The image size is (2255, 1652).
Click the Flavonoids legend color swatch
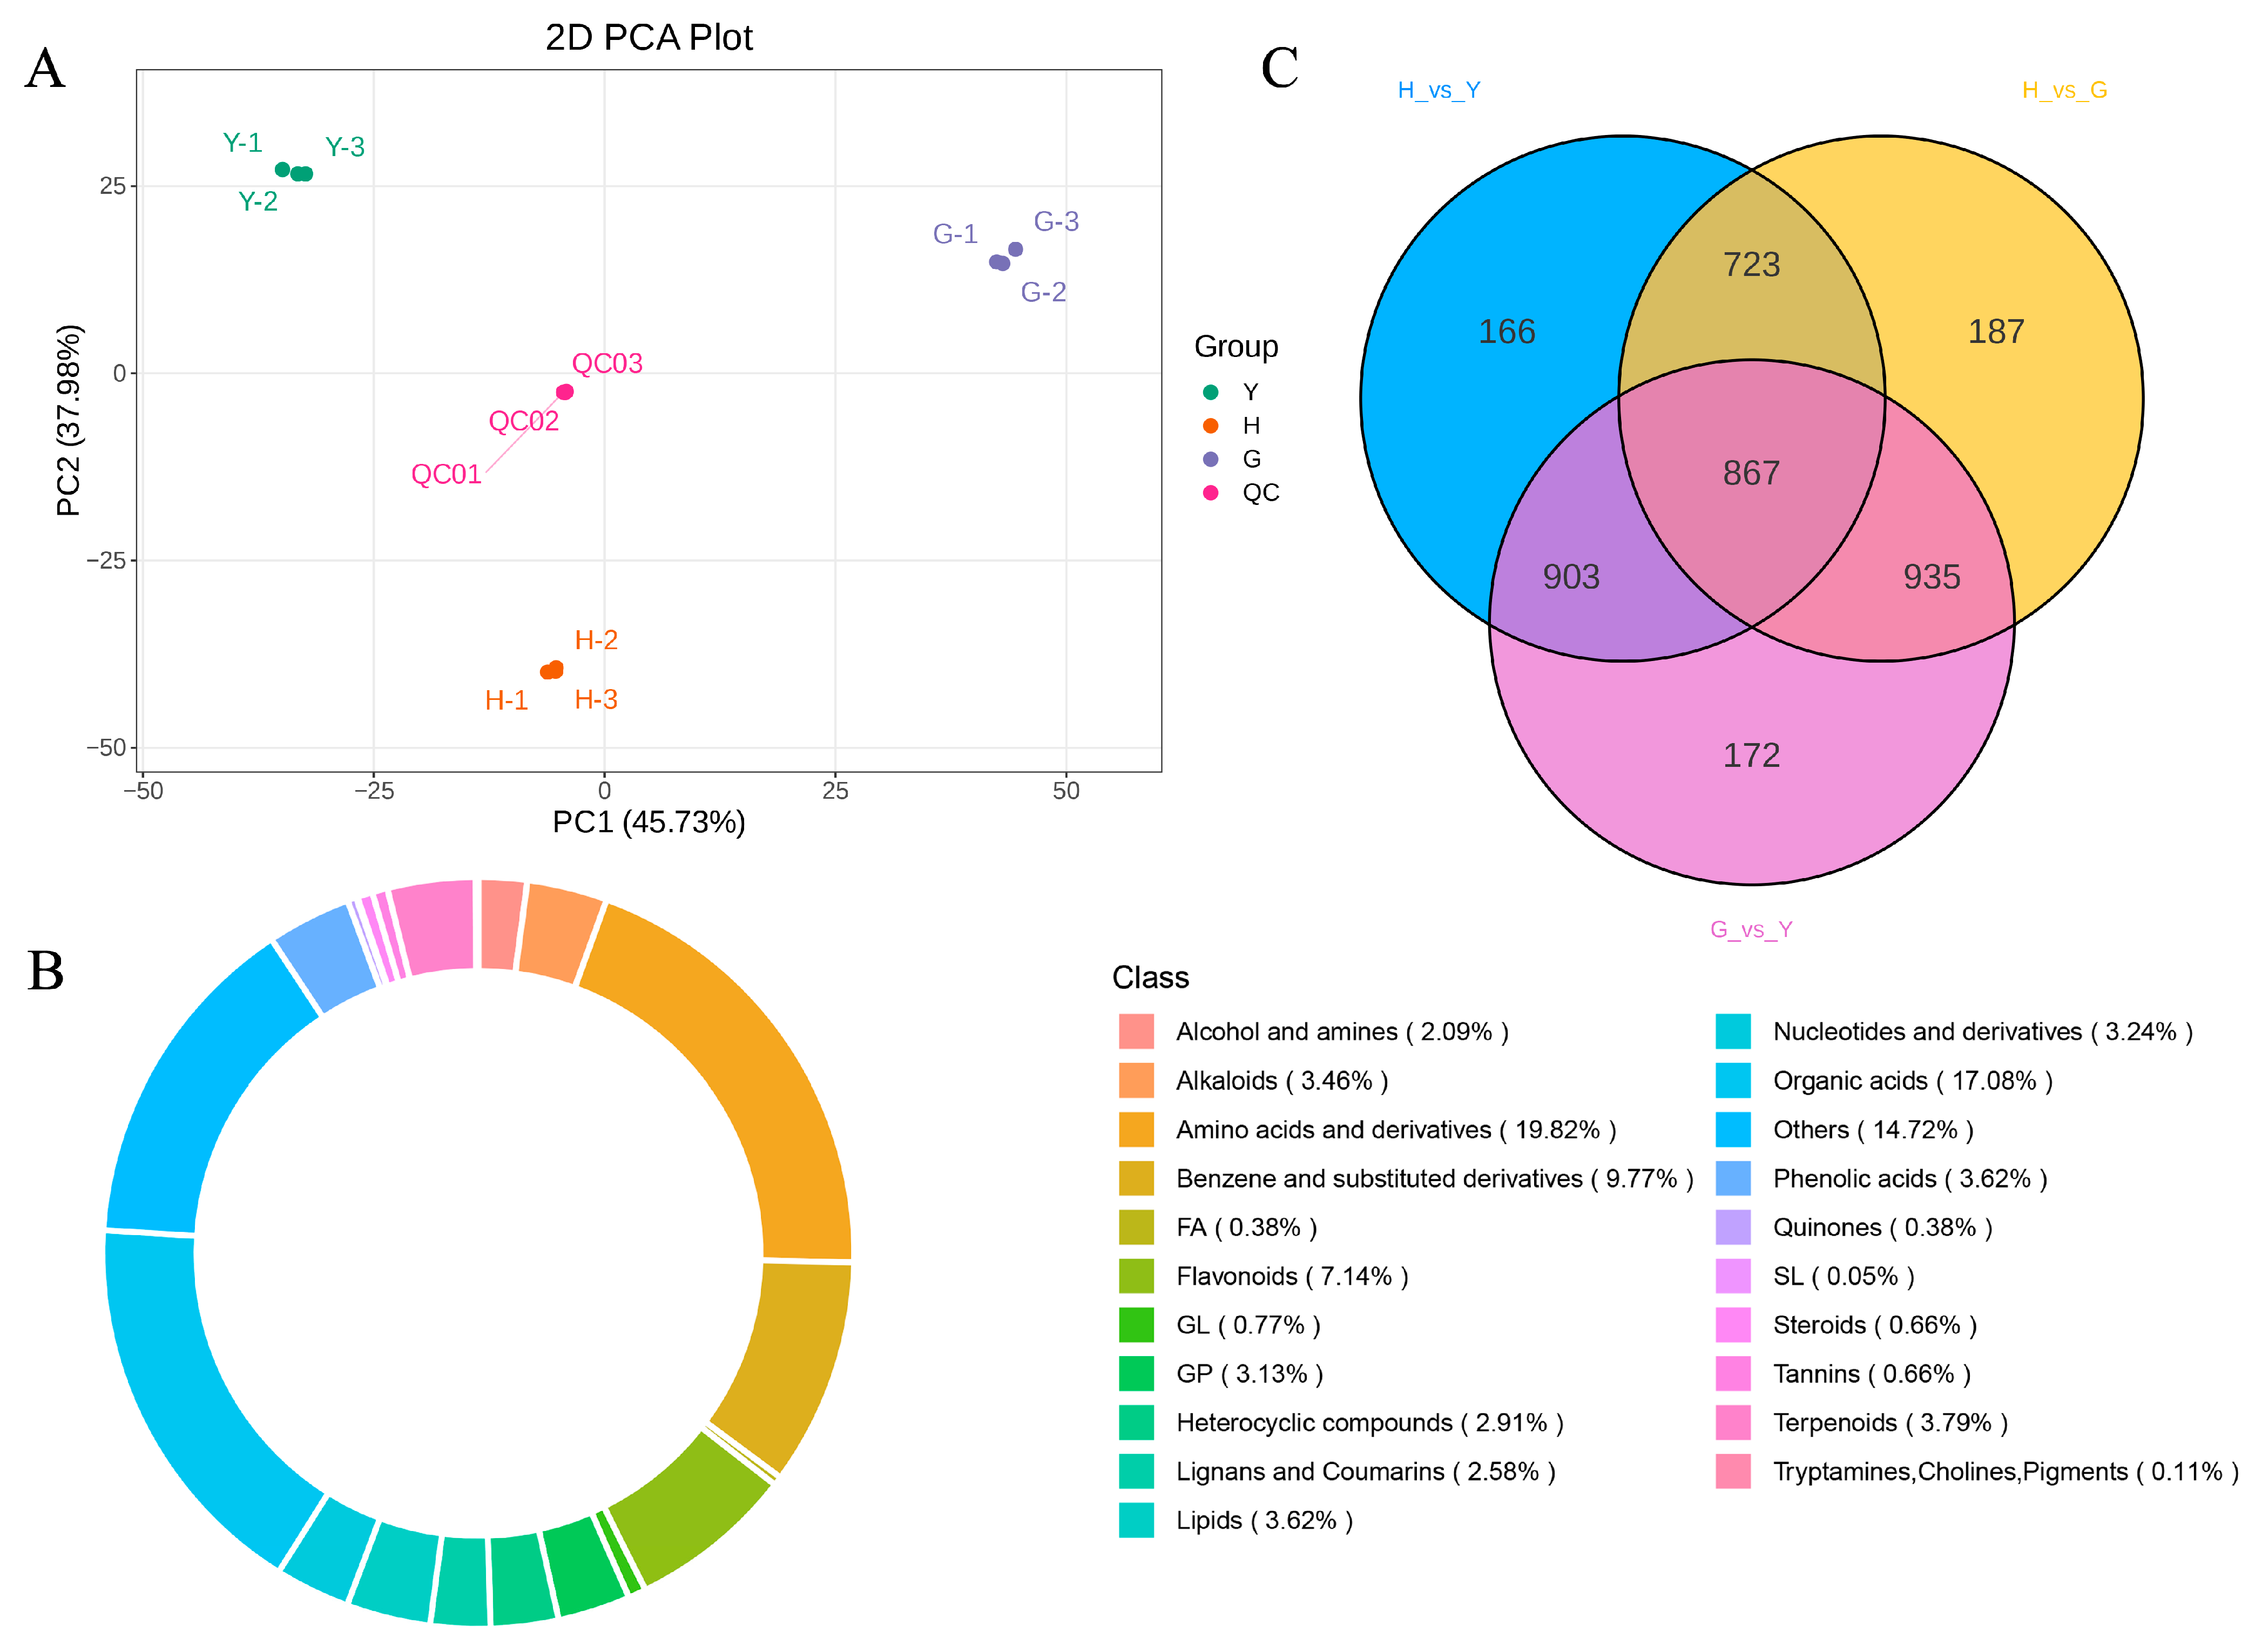[x=1135, y=1276]
